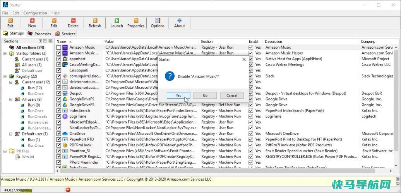This screenshot has height=193, width=401.
Task: Uncheck the PaperPort PTD checkbox
Action: (x=59, y=139)
